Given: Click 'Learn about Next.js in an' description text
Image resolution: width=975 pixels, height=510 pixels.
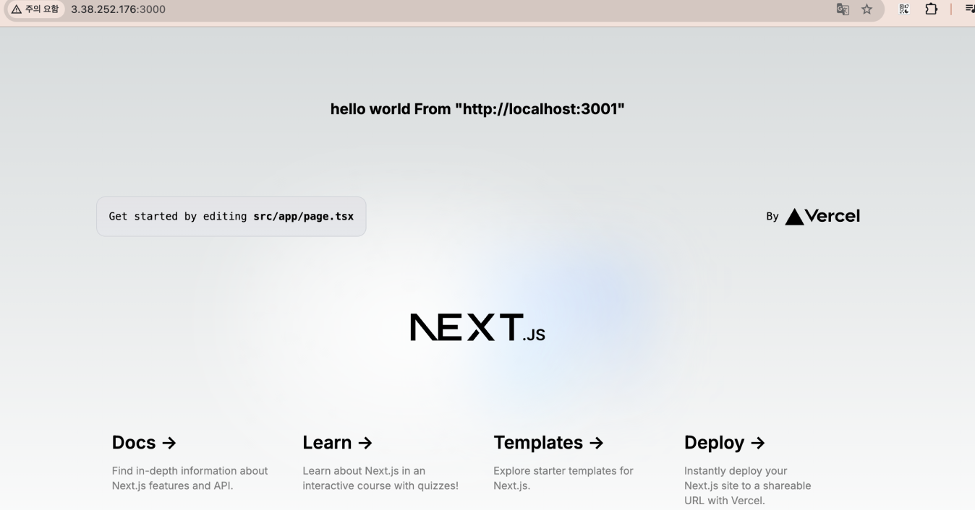Looking at the screenshot, I should click(364, 471).
